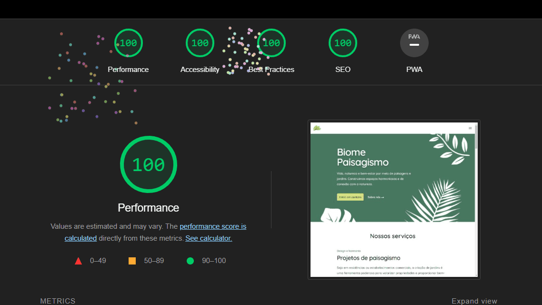Click the orange square 50–89 legend icon
542x305 pixels.
click(132, 261)
